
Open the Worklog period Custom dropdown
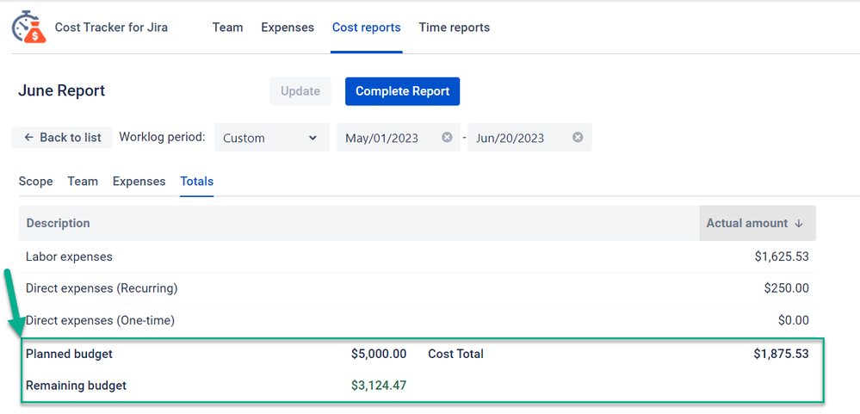271,138
